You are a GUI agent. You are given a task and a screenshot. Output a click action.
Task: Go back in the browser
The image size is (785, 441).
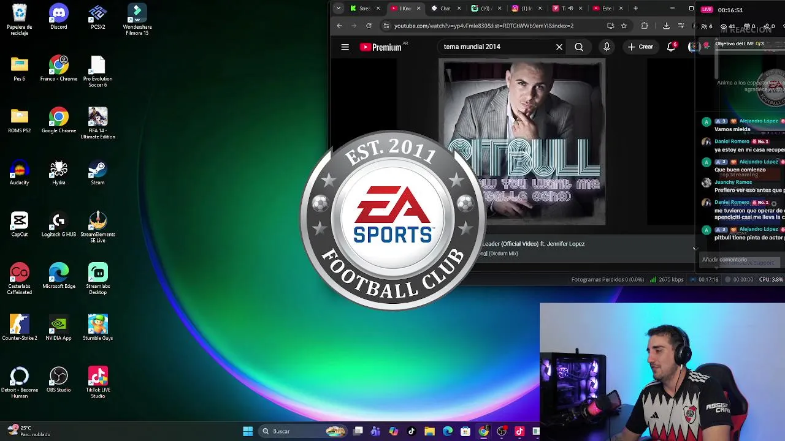click(339, 26)
